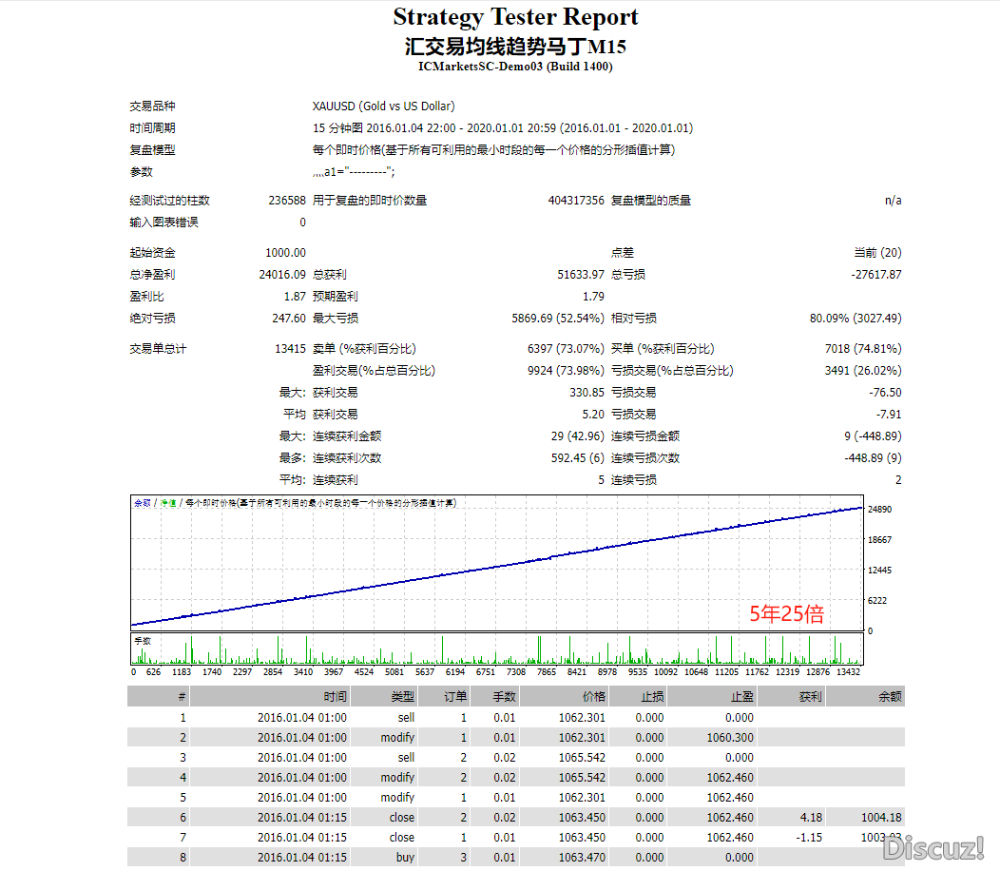
Task: Click the '余额' legend in chart
Action: [x=143, y=503]
